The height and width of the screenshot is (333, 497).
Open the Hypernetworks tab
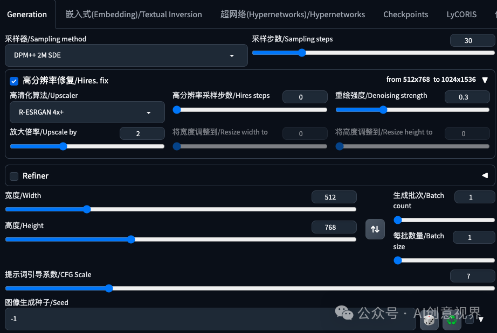coord(293,15)
